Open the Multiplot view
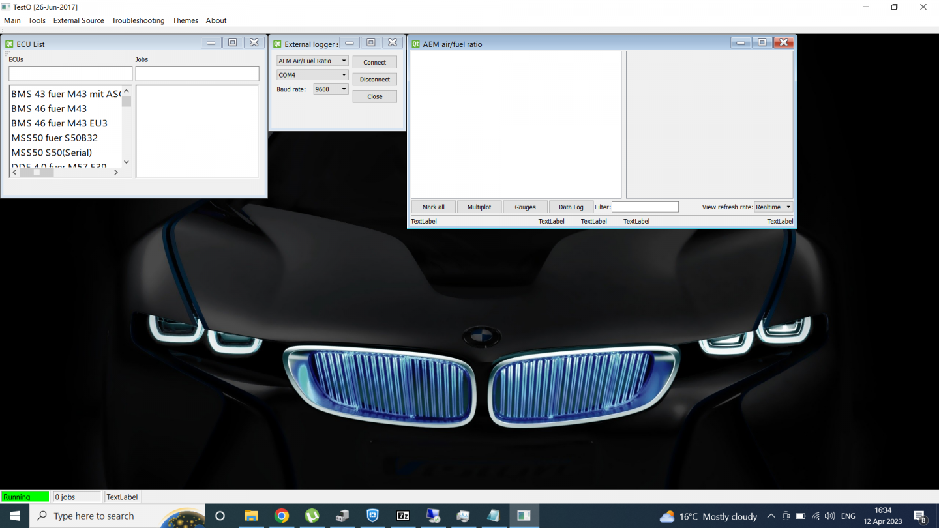This screenshot has height=528, width=939. click(x=479, y=207)
